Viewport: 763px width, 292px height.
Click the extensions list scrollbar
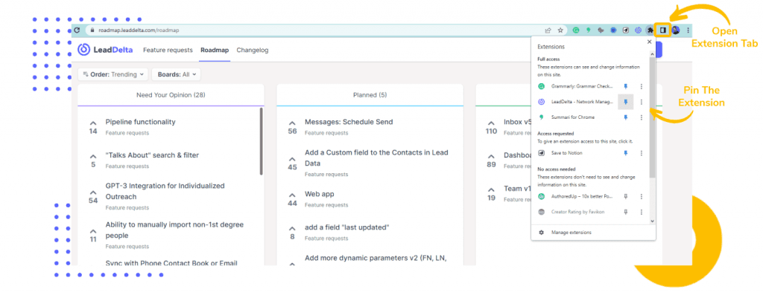coord(653,117)
